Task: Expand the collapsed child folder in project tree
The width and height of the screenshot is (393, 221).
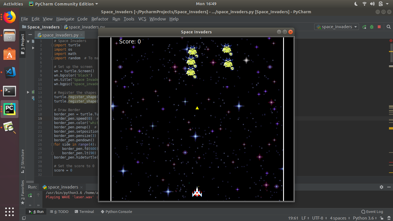Action: (x=33, y=48)
